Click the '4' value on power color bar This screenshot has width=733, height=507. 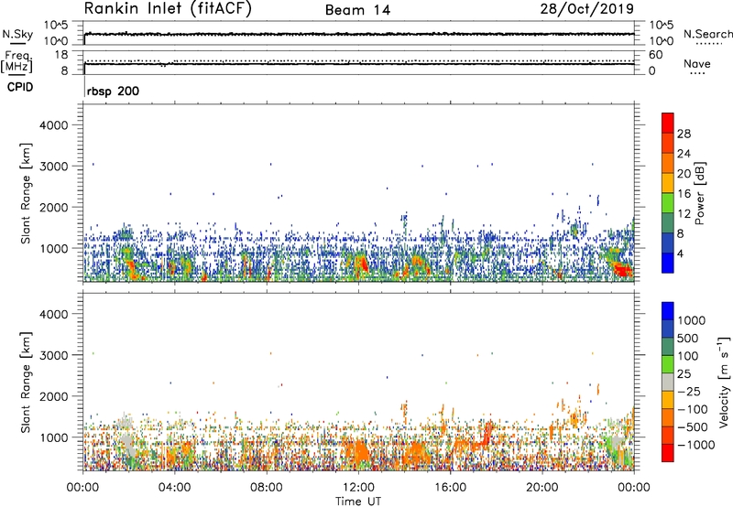click(x=681, y=254)
